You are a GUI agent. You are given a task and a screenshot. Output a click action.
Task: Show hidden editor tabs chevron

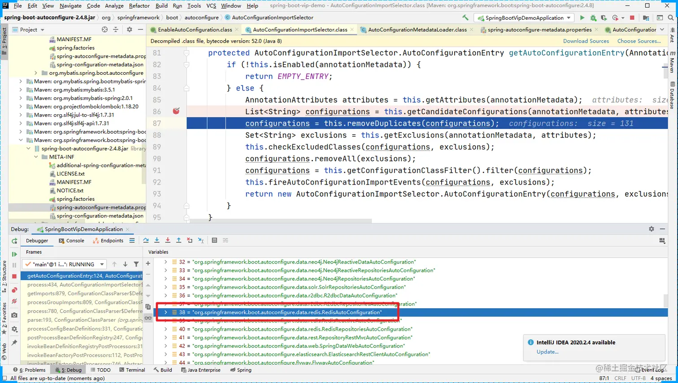[662, 30]
